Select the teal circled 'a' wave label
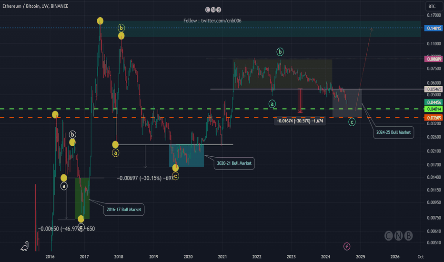This screenshot has height=262, width=444. point(272,104)
